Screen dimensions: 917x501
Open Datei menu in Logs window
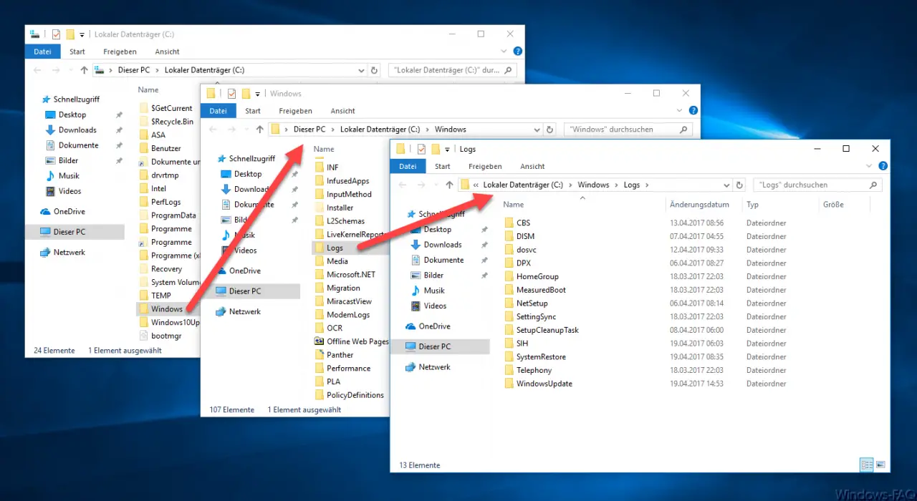(x=408, y=166)
